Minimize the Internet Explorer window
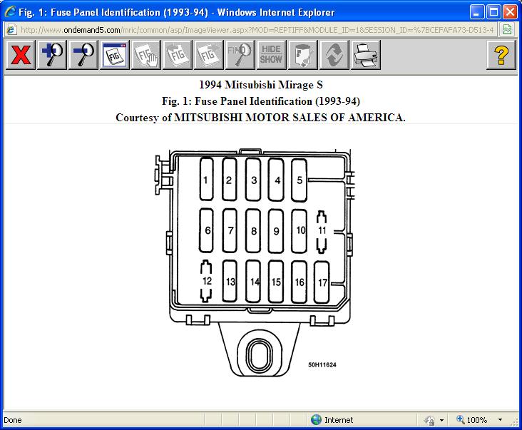The height and width of the screenshot is (430, 522). point(476,12)
